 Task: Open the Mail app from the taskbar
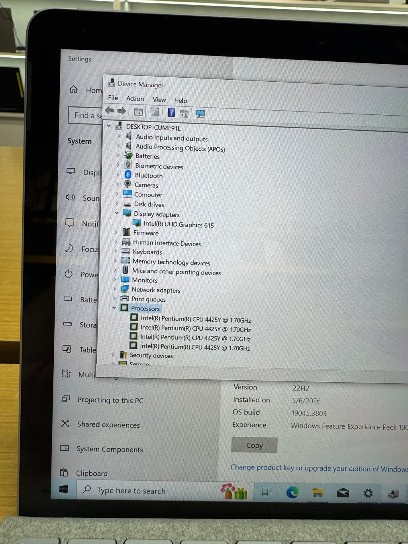point(343,493)
